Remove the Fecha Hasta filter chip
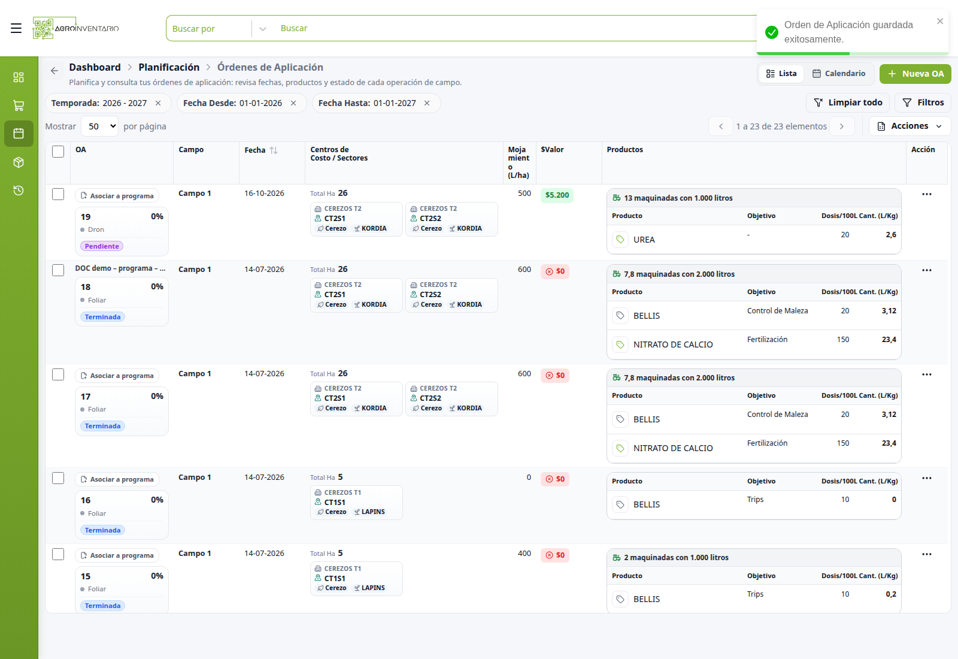 tap(427, 103)
